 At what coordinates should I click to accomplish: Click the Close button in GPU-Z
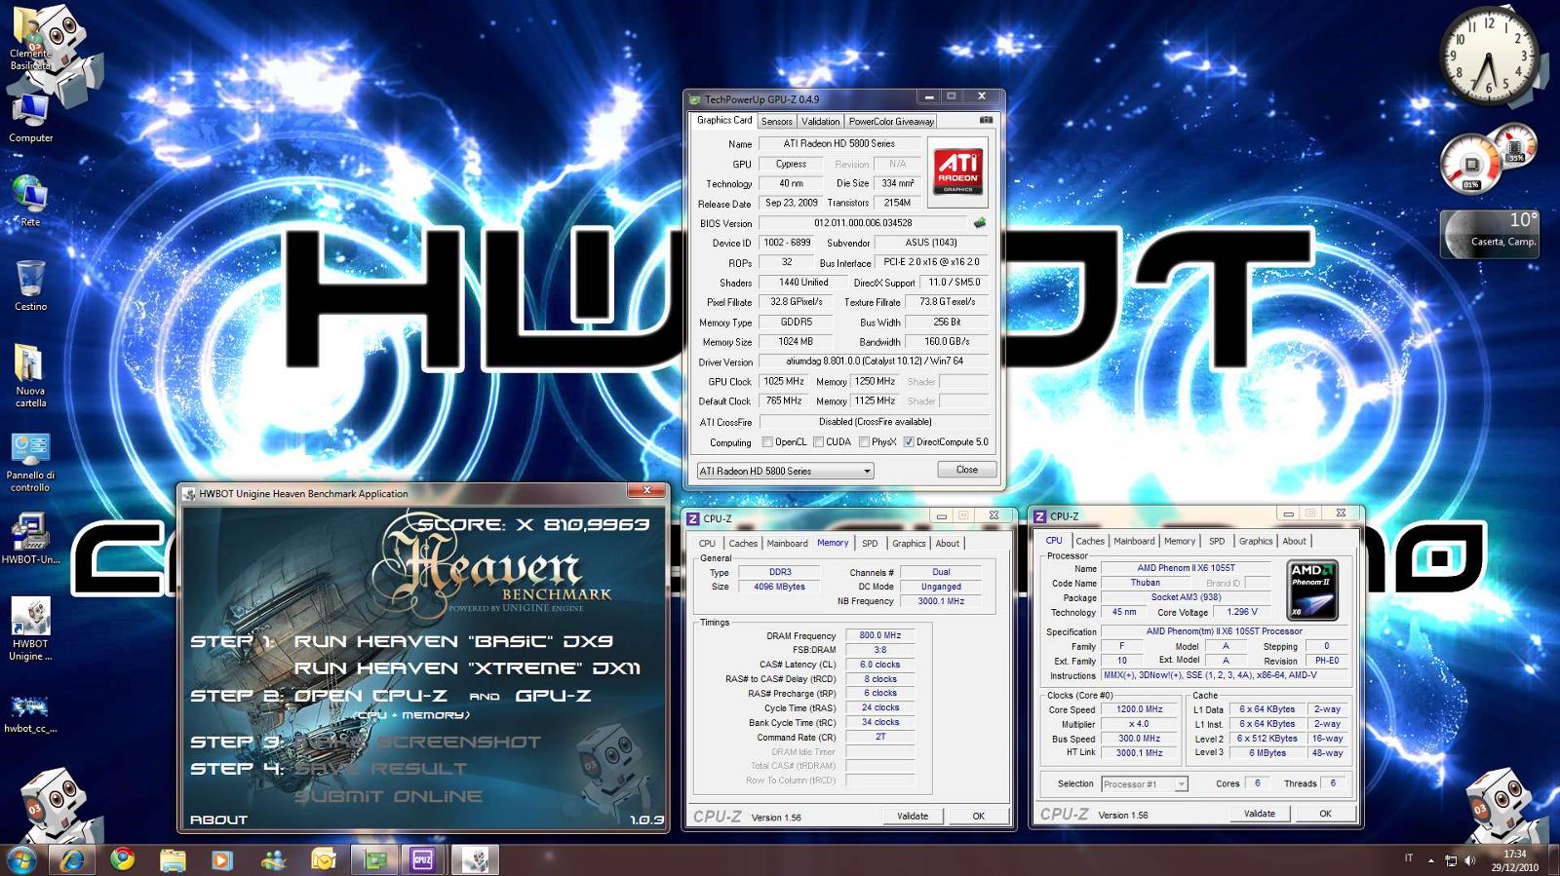point(966,470)
